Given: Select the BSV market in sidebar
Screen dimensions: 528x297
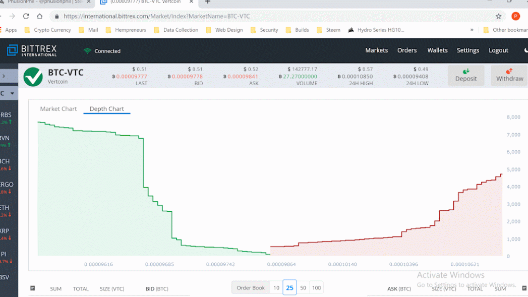Looking at the screenshot, I should point(5,277).
